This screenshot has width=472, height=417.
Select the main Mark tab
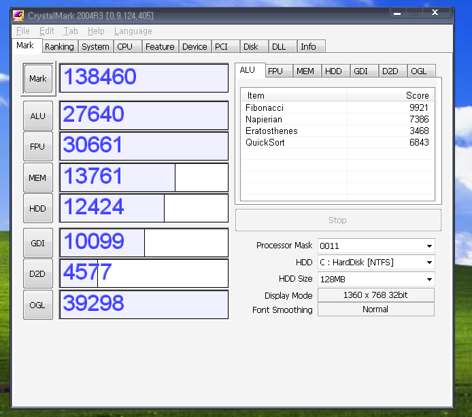point(27,46)
